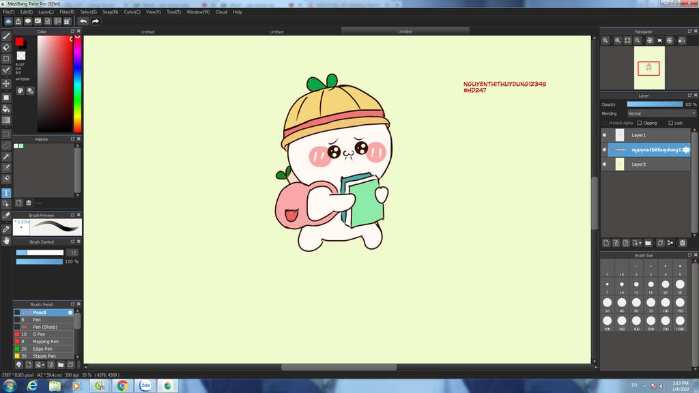
Task: Hide Layer1 using its visibility dot
Action: pyautogui.click(x=605, y=135)
